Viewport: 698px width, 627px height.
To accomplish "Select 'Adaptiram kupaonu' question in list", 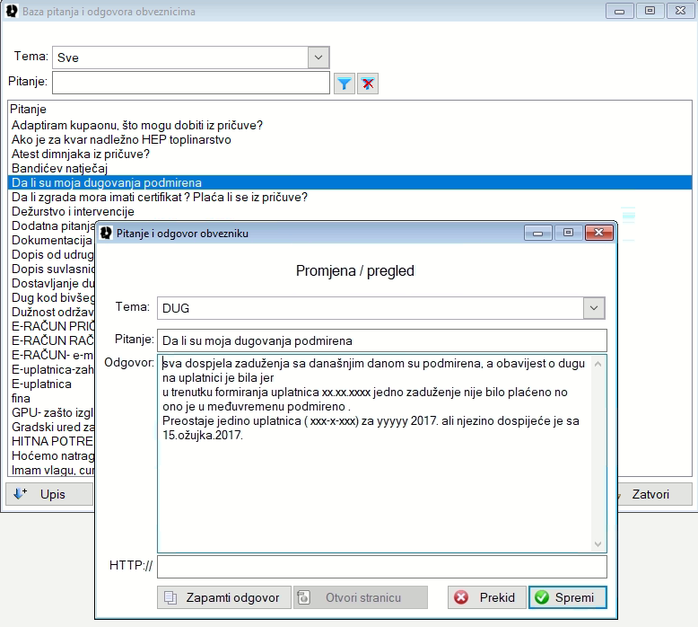I will tap(137, 125).
